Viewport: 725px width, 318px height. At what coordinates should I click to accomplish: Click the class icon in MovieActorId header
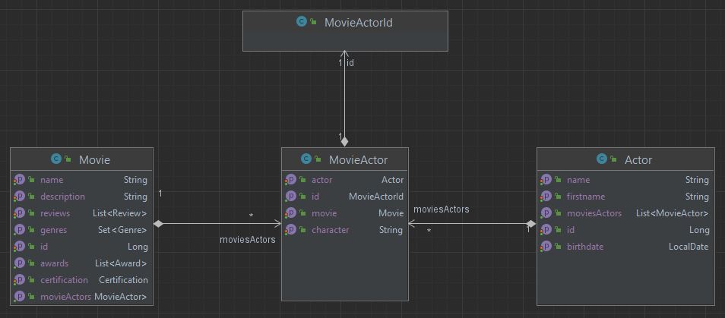pyautogui.click(x=302, y=23)
